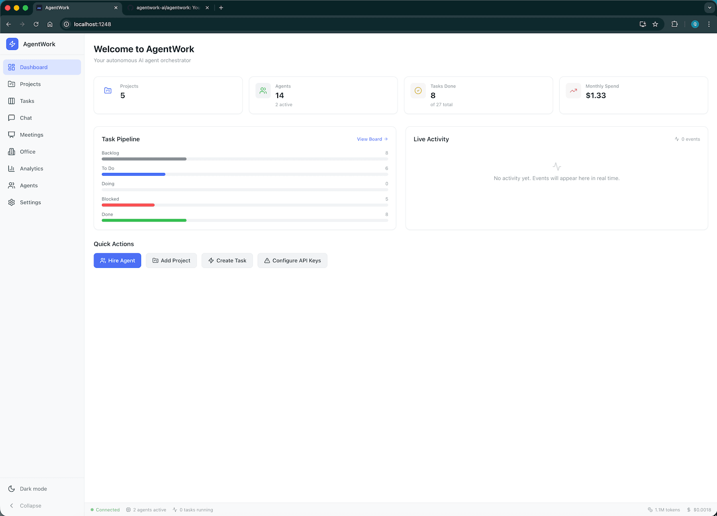Return to the Dashboard menu item
Screen dimensions: 717x516
click(33, 67)
